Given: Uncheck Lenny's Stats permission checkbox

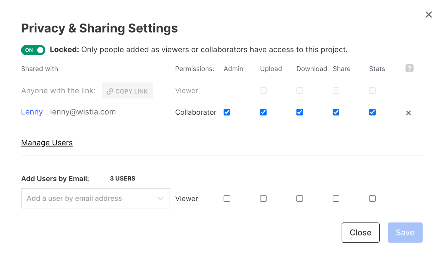Looking at the screenshot, I should [x=372, y=112].
